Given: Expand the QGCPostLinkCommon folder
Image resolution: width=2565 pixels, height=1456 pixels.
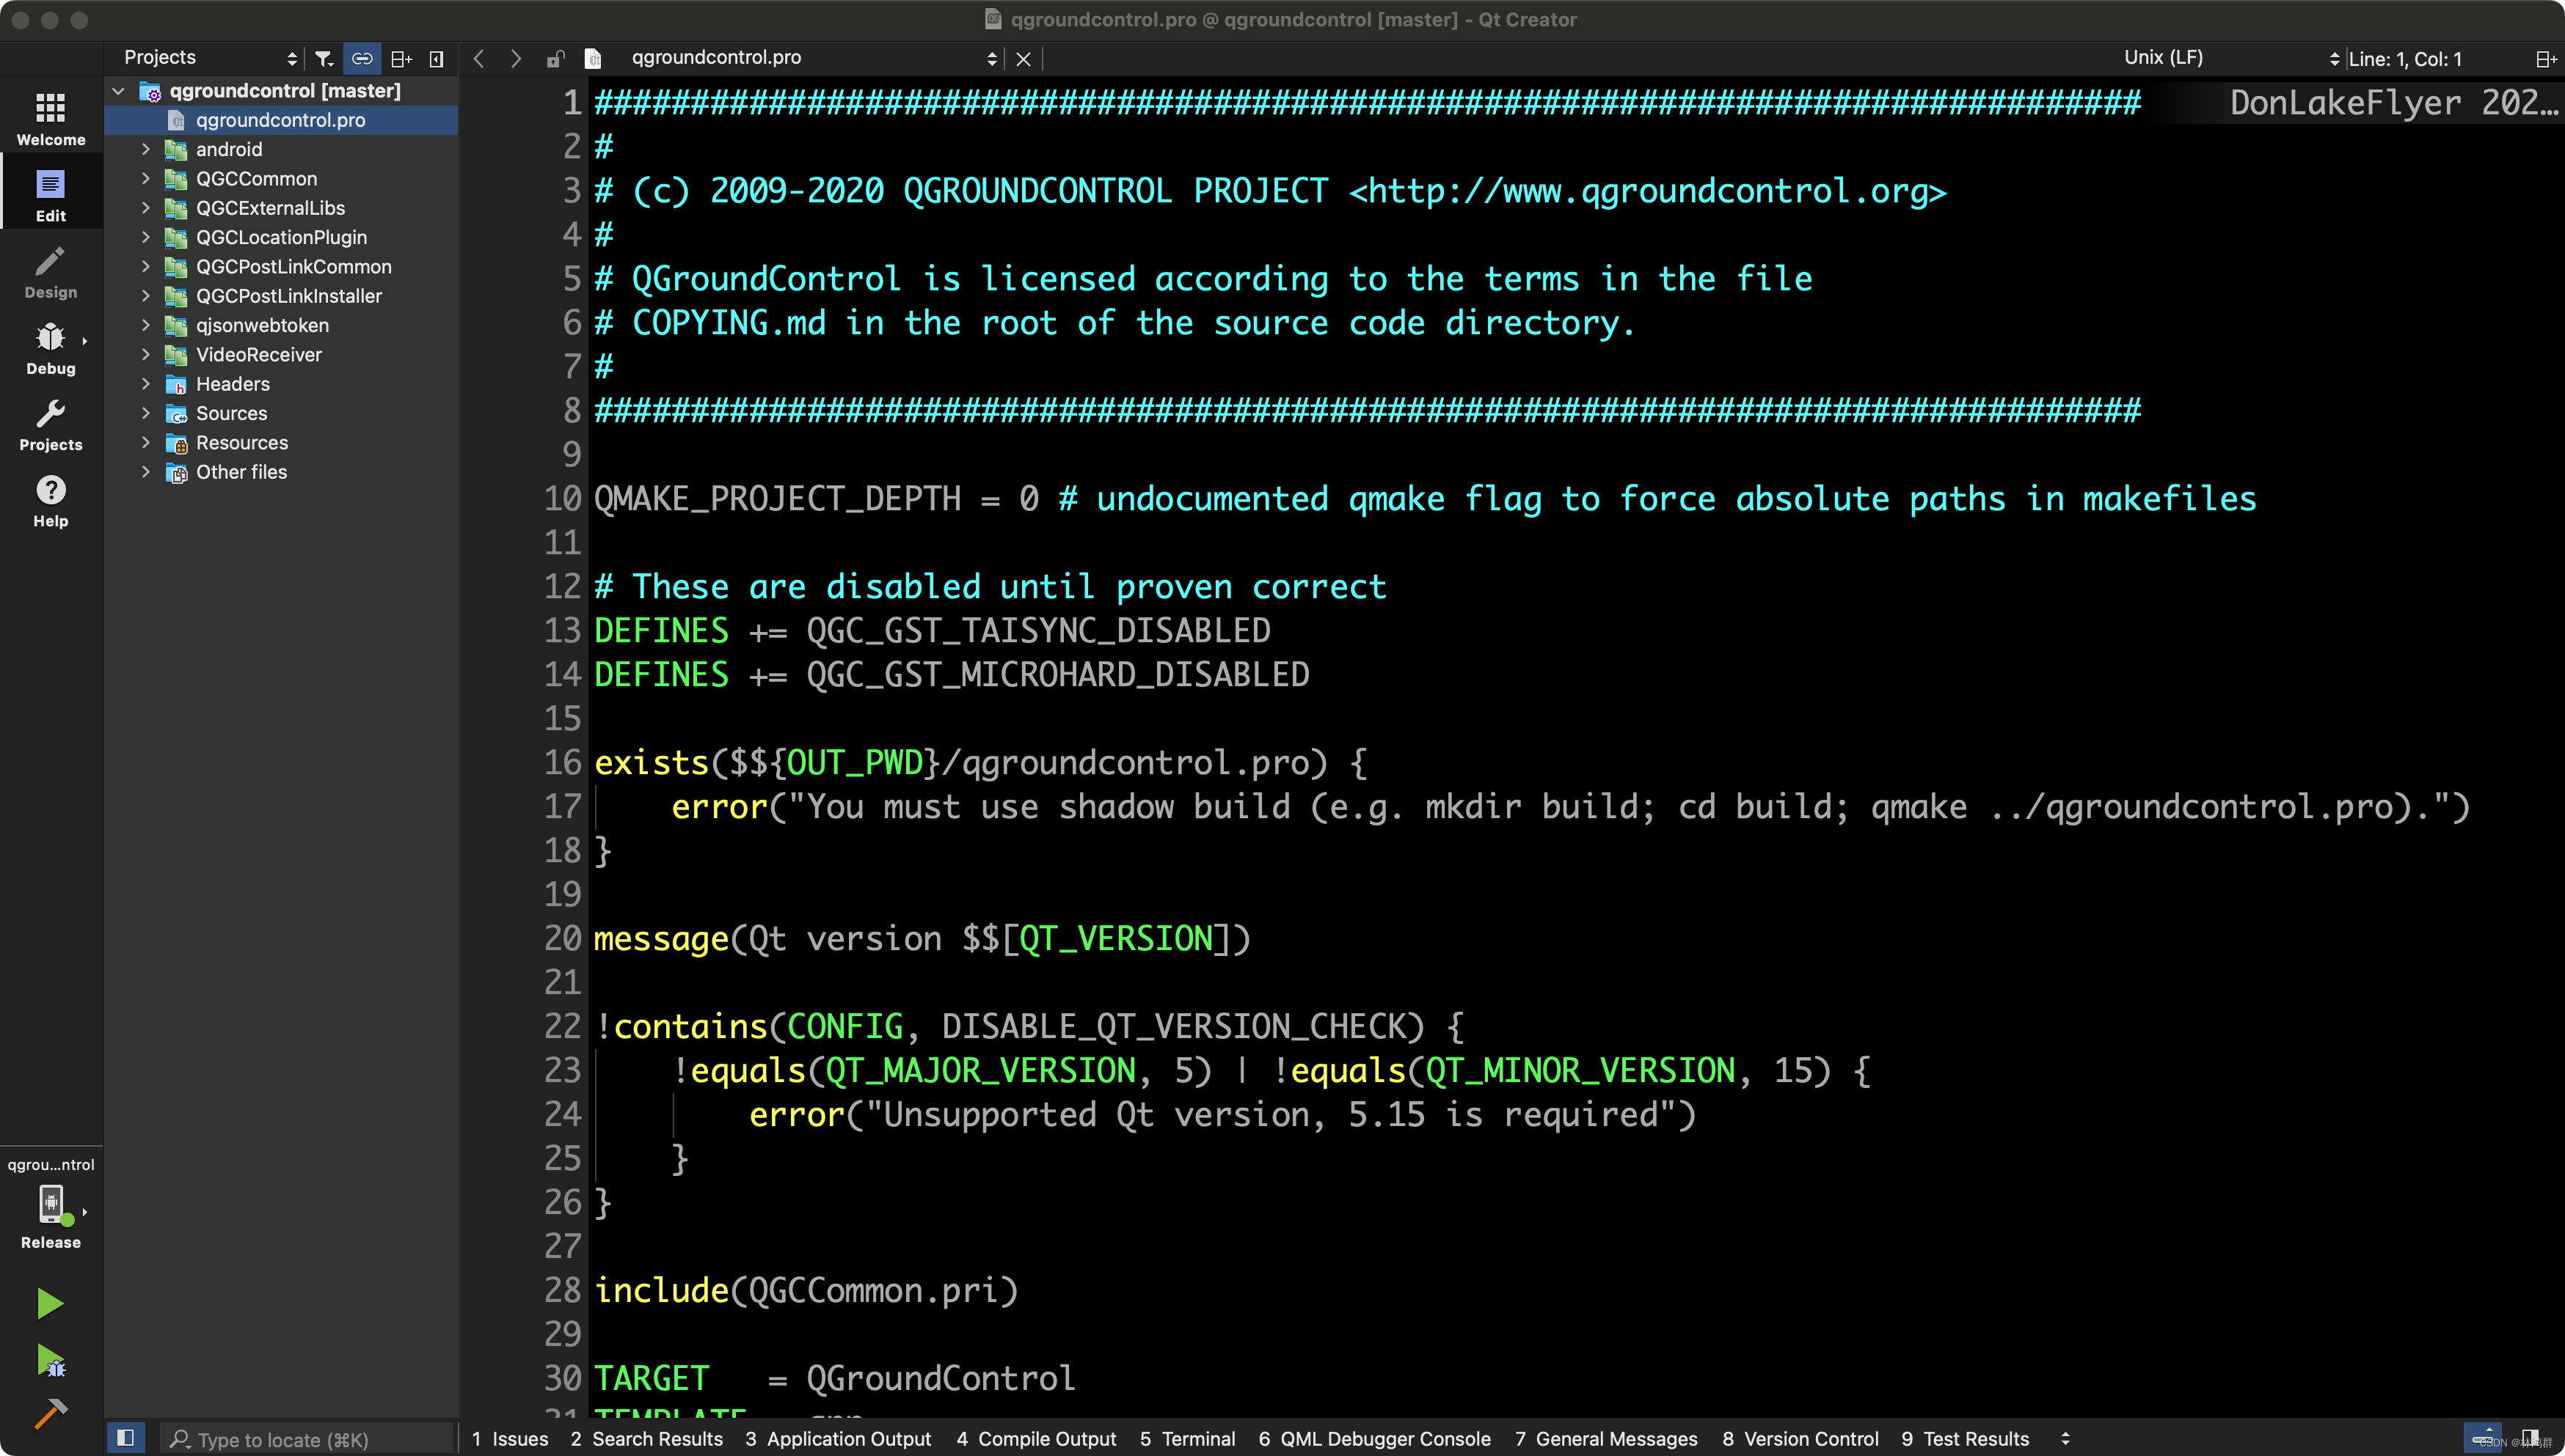Looking at the screenshot, I should pos(146,267).
